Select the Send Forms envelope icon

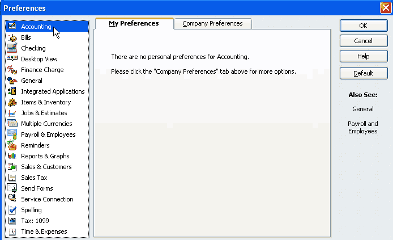[x=12, y=188]
